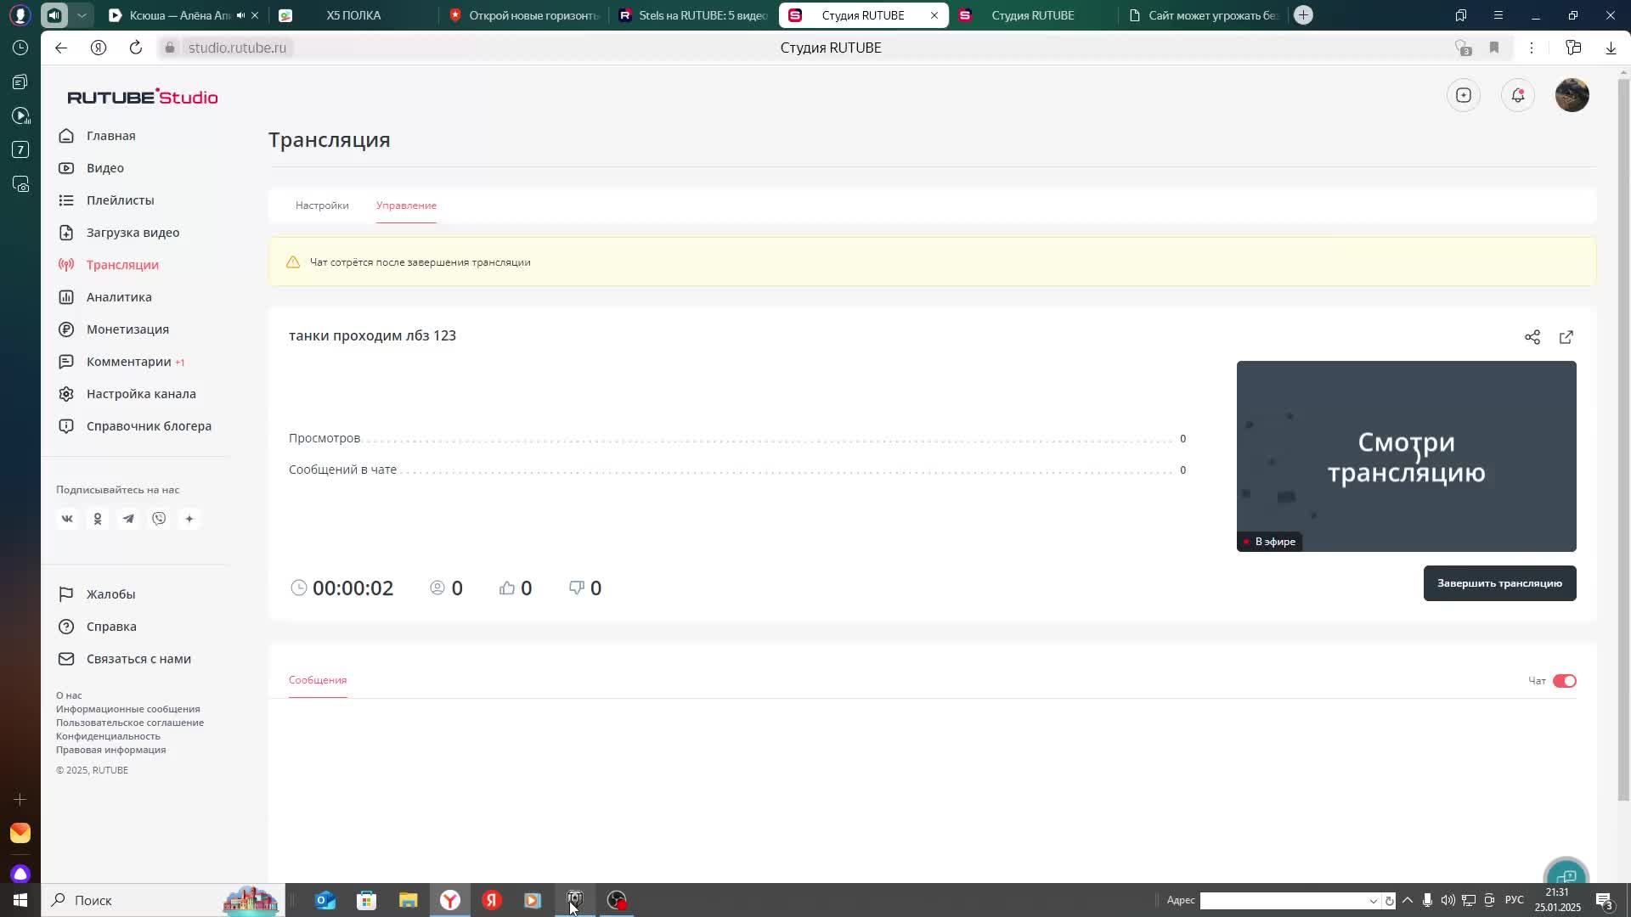Screen dimensions: 1631x917
Task: Switch to Stels на RUTUBE browser tab
Action: [693, 15]
